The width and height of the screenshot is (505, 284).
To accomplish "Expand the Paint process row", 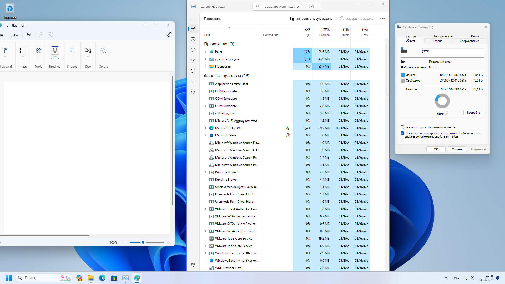I will point(206,52).
